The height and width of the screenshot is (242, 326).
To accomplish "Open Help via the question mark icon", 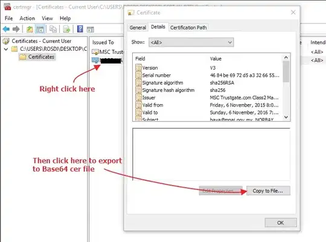I will 80,29.
